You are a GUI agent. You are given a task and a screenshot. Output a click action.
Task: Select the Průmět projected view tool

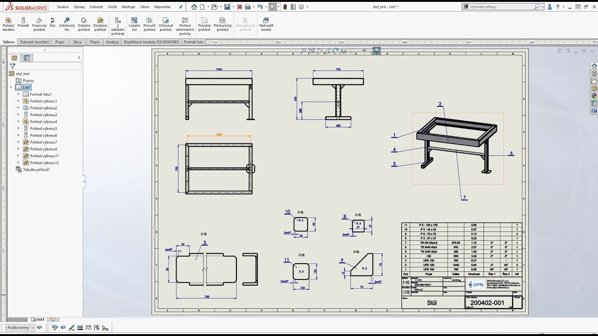pyautogui.click(x=23, y=22)
